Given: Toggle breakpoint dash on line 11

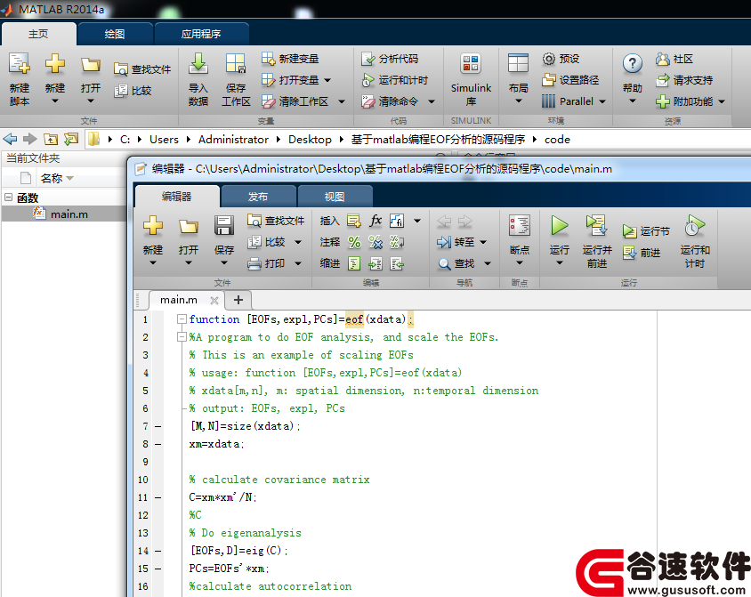Looking at the screenshot, I should [158, 498].
